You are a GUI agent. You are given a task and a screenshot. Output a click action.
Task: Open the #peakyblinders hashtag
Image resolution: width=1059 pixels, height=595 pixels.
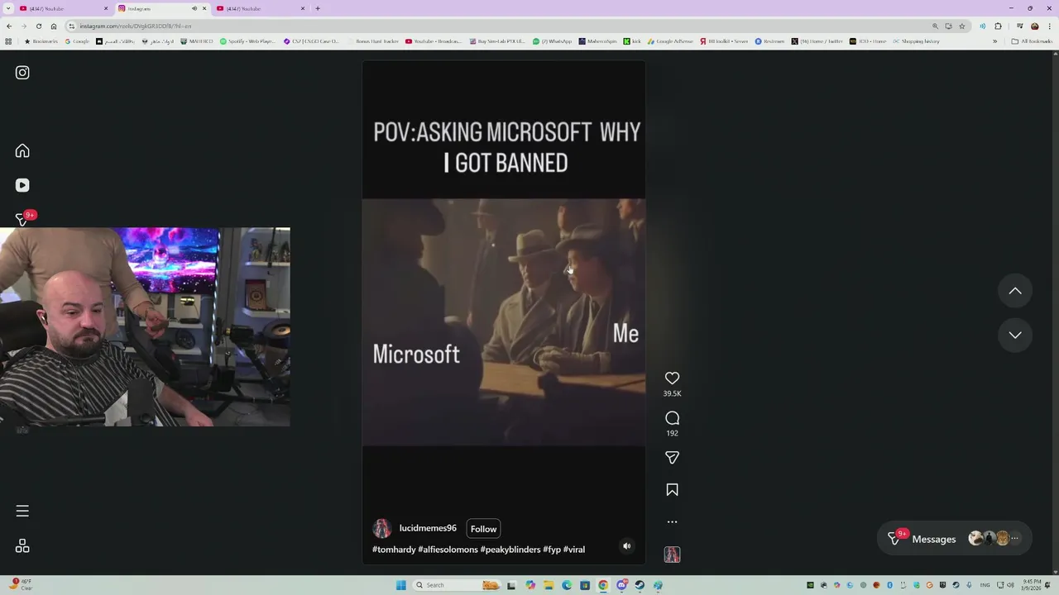(x=510, y=550)
